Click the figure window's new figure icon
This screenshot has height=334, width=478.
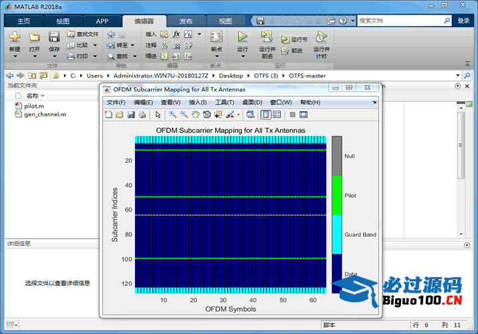click(x=108, y=115)
